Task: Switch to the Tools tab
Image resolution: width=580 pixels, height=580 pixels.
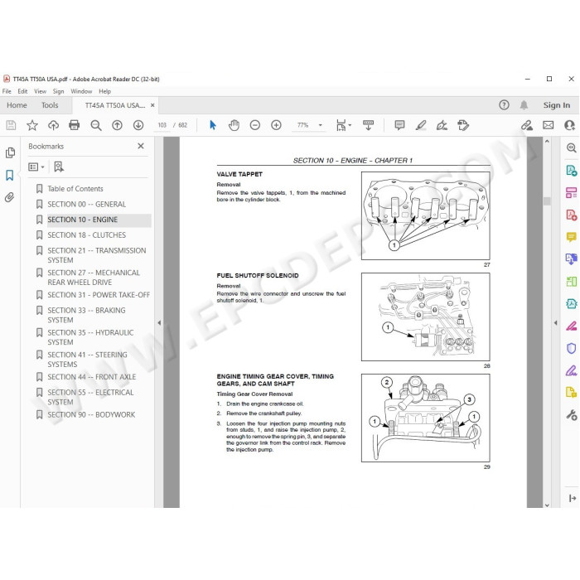Action: point(50,105)
